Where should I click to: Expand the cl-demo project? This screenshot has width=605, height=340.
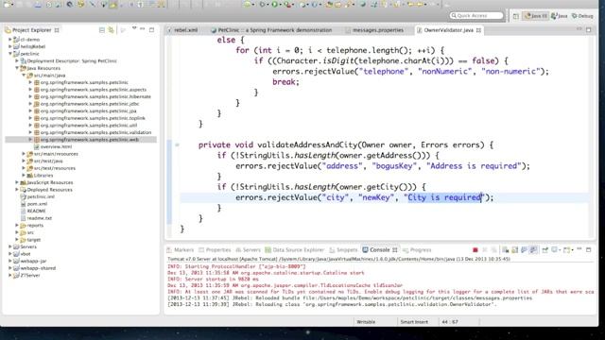point(10,40)
